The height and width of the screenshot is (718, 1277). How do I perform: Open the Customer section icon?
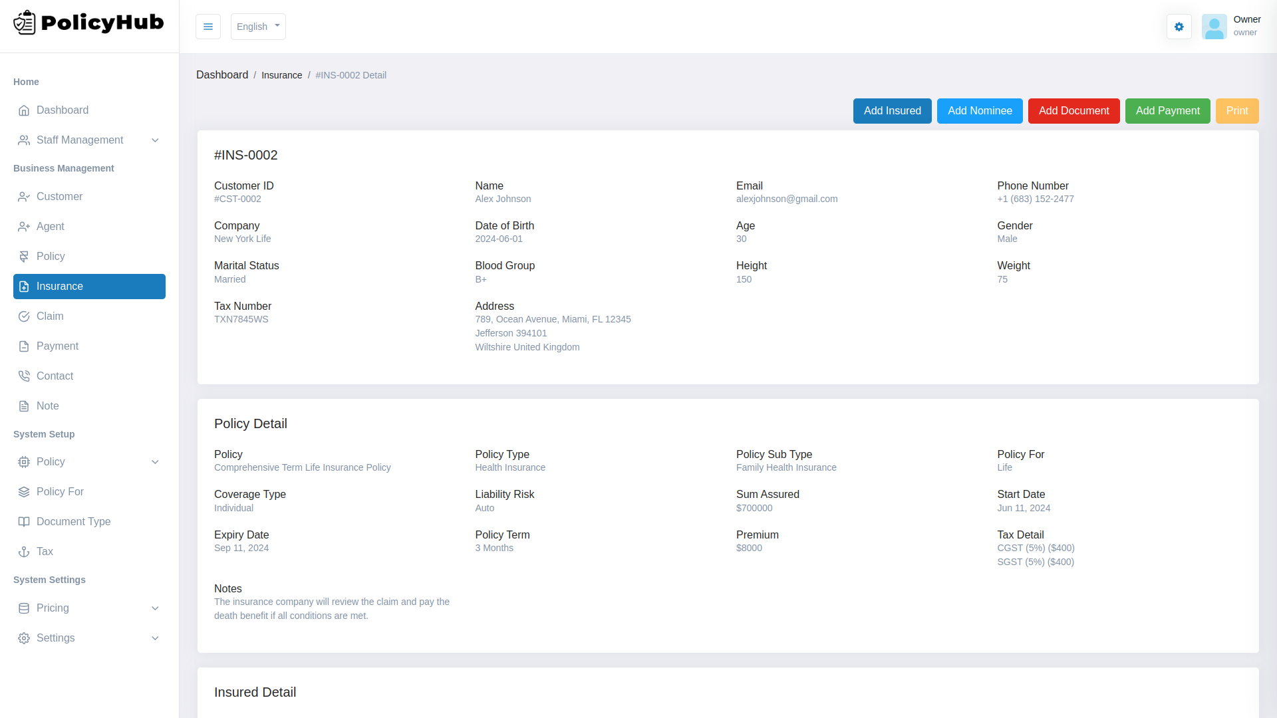pos(24,196)
